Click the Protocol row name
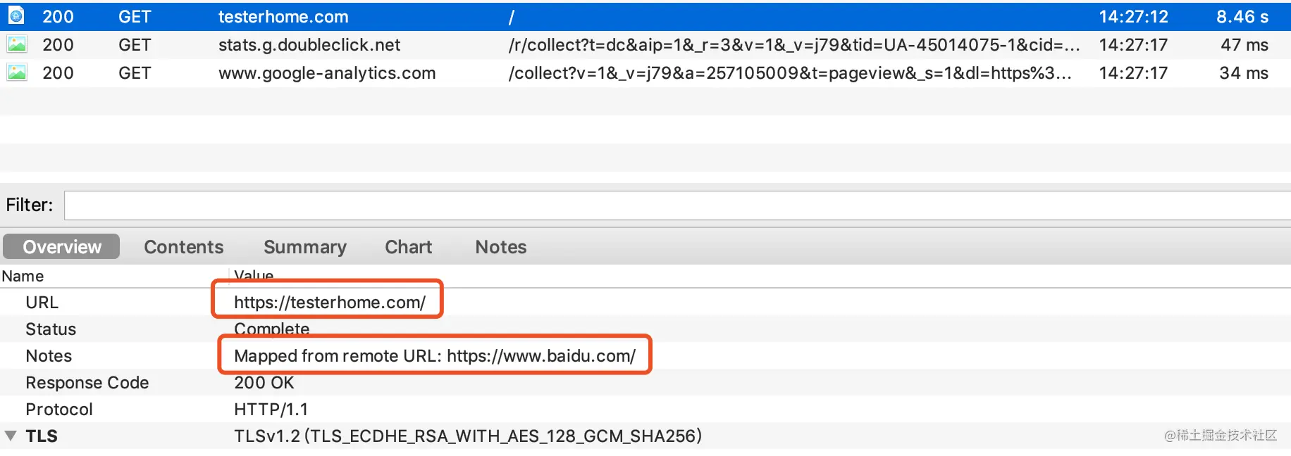 pos(59,410)
